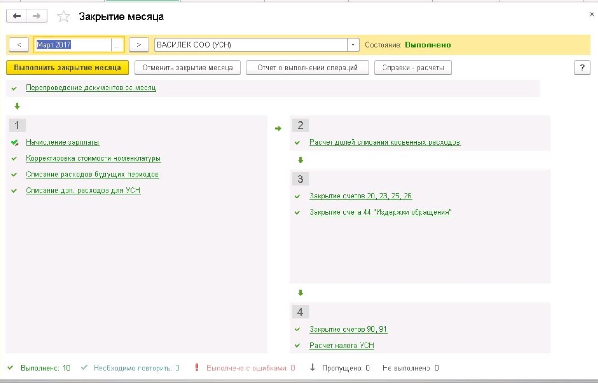
Task: Click the green checkmark in the Выполнено legend
Action: [10, 368]
